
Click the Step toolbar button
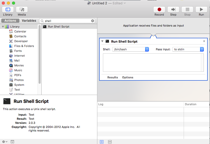point(173,9)
